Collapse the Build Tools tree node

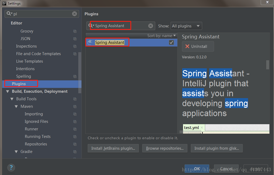12,99
